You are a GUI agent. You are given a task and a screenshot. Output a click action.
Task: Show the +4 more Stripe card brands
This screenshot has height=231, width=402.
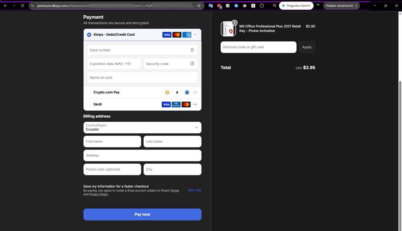tap(195, 35)
